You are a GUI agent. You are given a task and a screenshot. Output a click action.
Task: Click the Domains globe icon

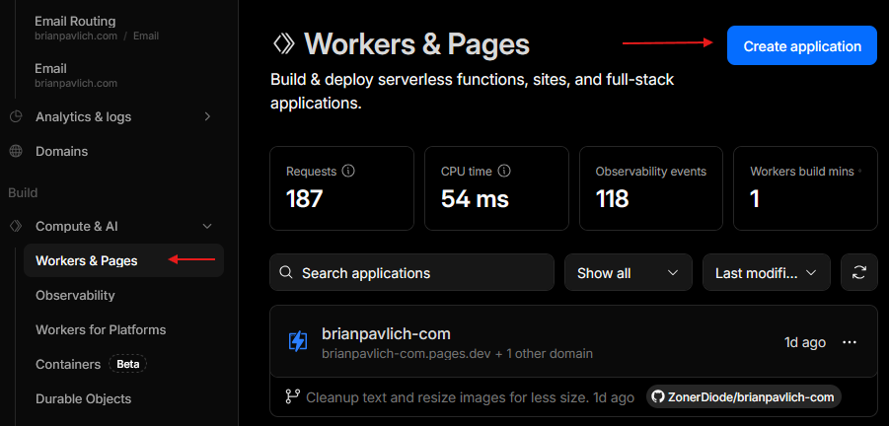(x=16, y=152)
